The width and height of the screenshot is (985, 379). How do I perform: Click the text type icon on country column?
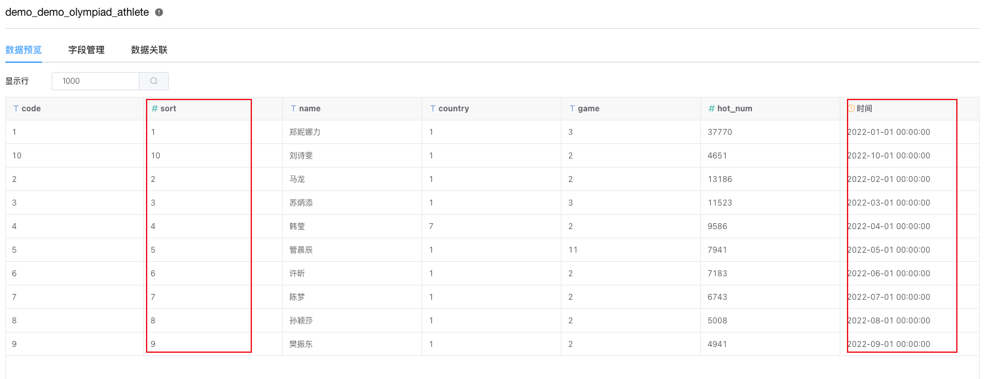(435, 109)
